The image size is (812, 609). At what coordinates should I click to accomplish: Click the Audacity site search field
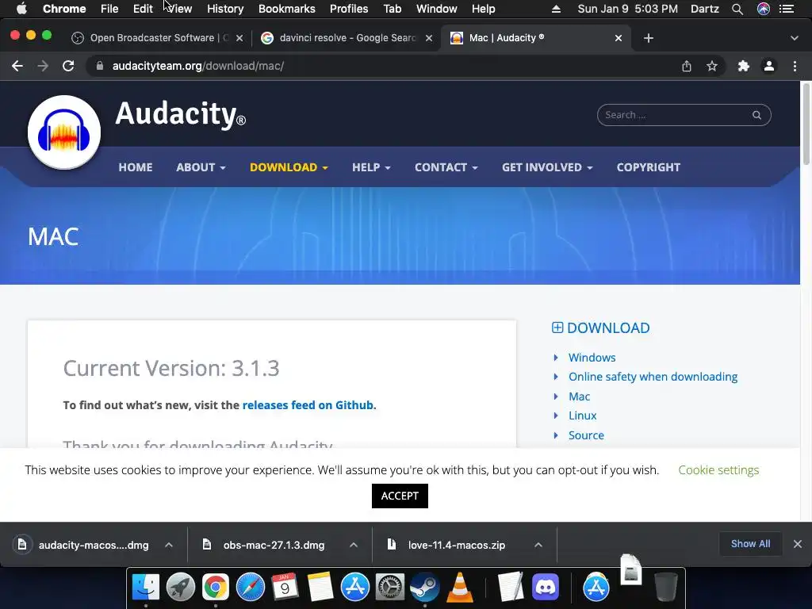point(684,115)
